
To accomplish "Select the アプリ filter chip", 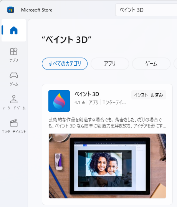I will click(110, 64).
